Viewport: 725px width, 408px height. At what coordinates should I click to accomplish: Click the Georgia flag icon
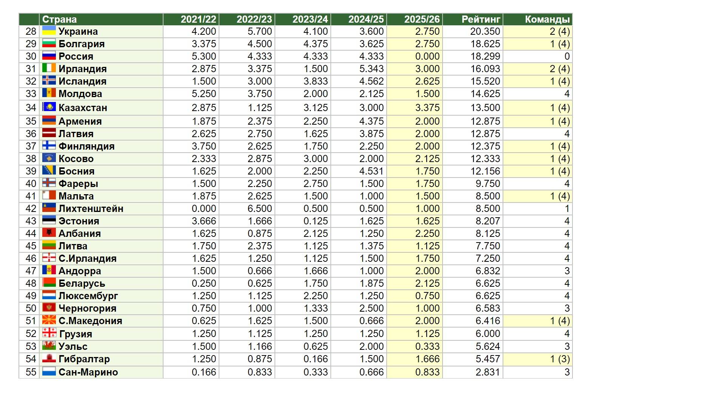[49, 333]
